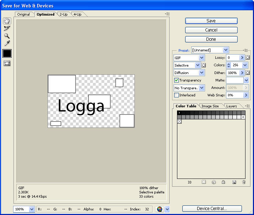Screen dimensions: 254x215
Task: Click the '2.303K' file size text
Action: point(23,192)
